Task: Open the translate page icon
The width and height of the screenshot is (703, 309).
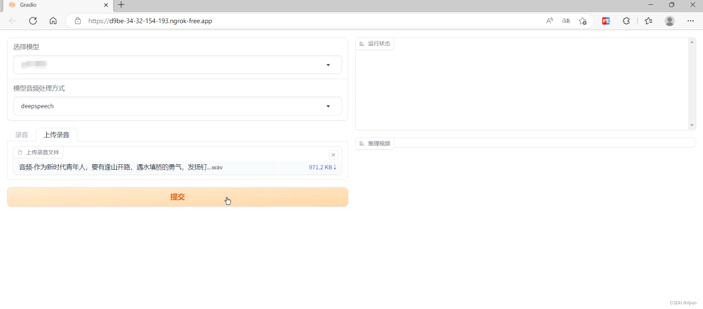Action: point(566,21)
